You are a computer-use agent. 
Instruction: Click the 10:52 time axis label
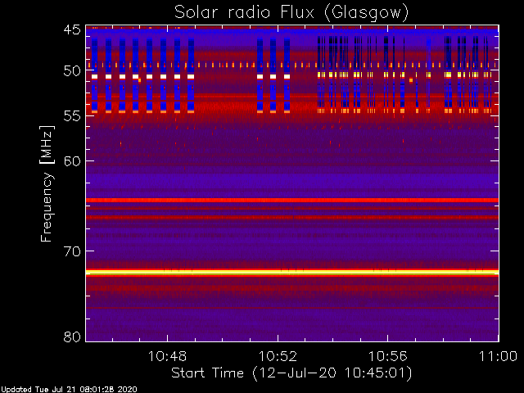click(x=278, y=356)
